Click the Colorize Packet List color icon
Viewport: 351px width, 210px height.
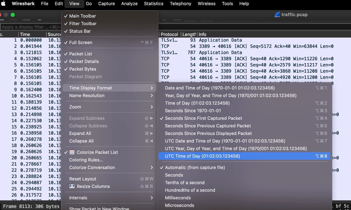tap(72, 152)
